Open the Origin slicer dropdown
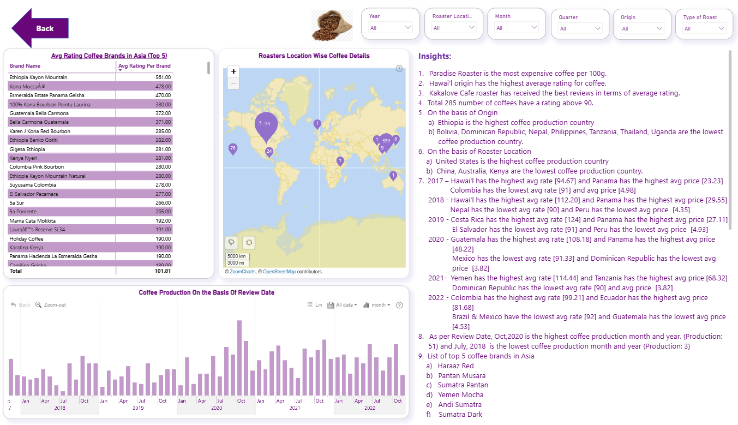Screen dimensions: 738x425 pos(643,28)
